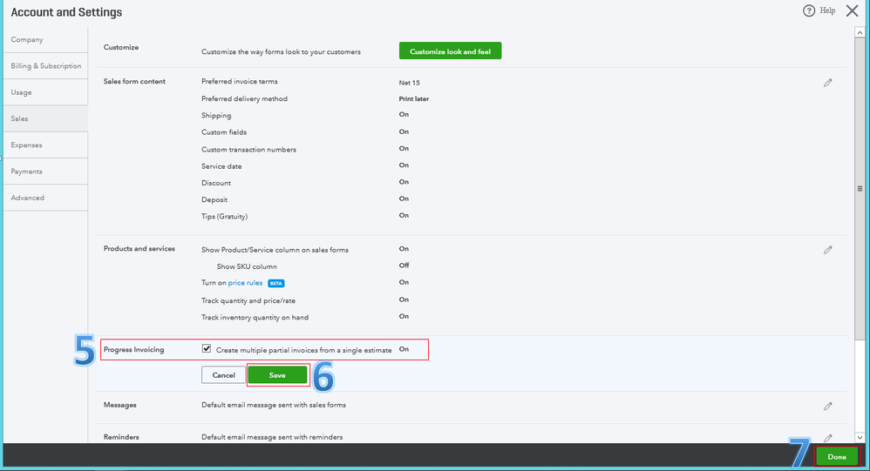Viewport: 870px width, 471px height.
Task: Edit Sales form content pencil icon
Action: pyautogui.click(x=827, y=83)
